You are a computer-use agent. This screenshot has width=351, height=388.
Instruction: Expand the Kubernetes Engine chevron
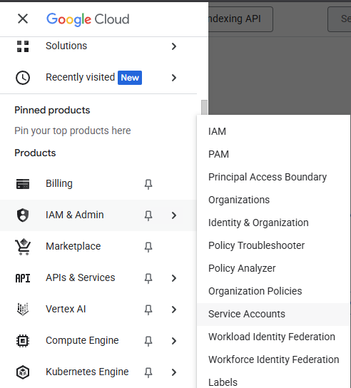(x=174, y=372)
